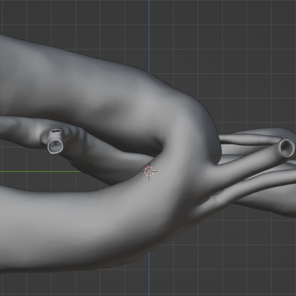This screenshot has width=296, height=296.
Task: Select the open tube end at left
Action: point(55,147)
